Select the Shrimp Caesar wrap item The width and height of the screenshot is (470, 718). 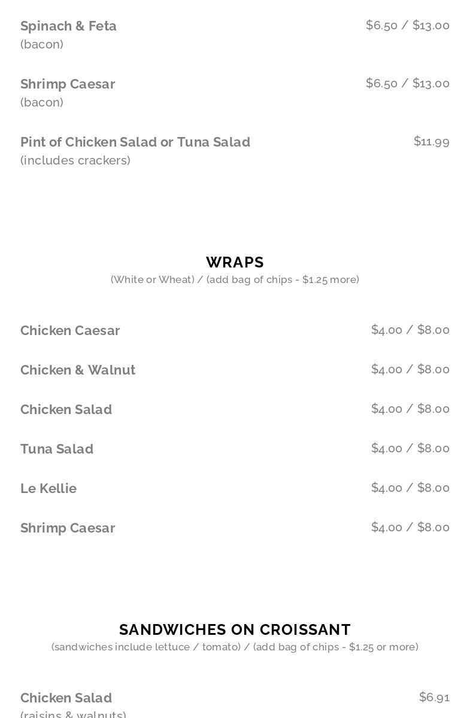pos(68,528)
